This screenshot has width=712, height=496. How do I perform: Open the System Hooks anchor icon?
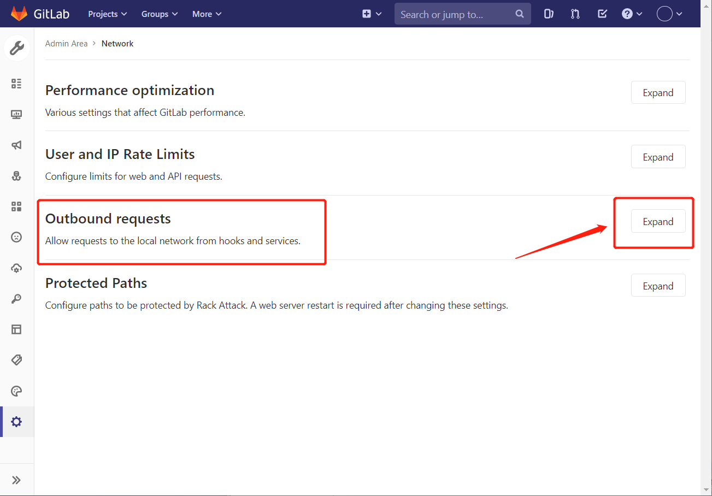click(x=16, y=176)
